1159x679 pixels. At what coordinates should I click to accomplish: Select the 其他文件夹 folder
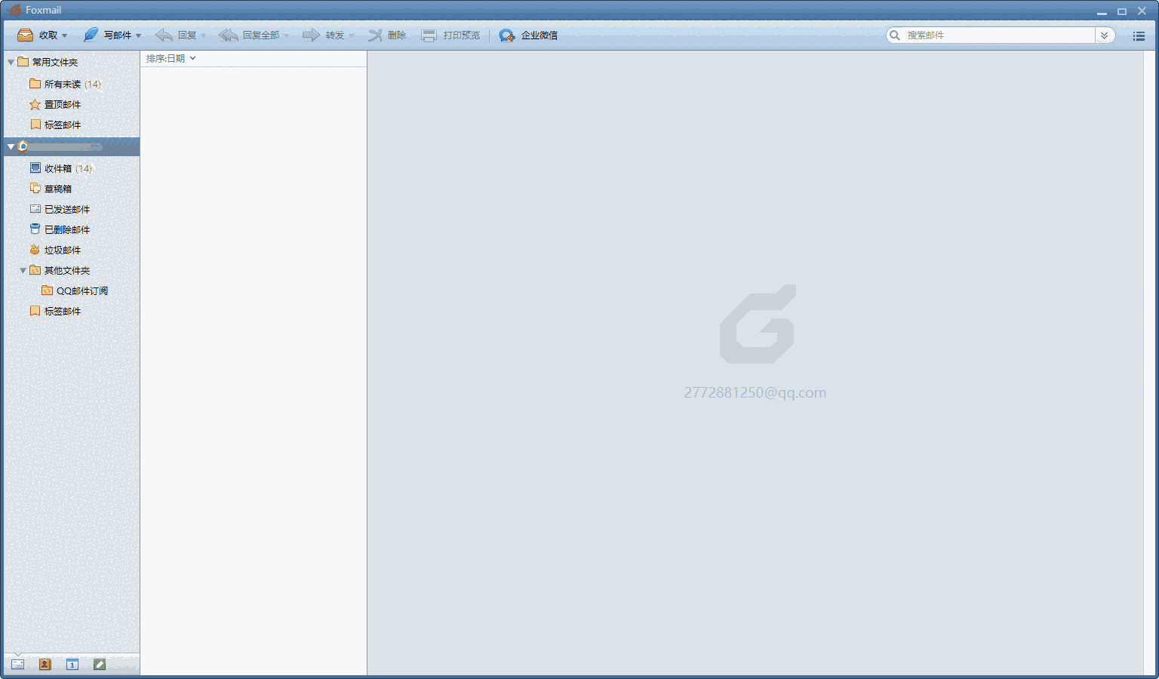tap(60, 270)
